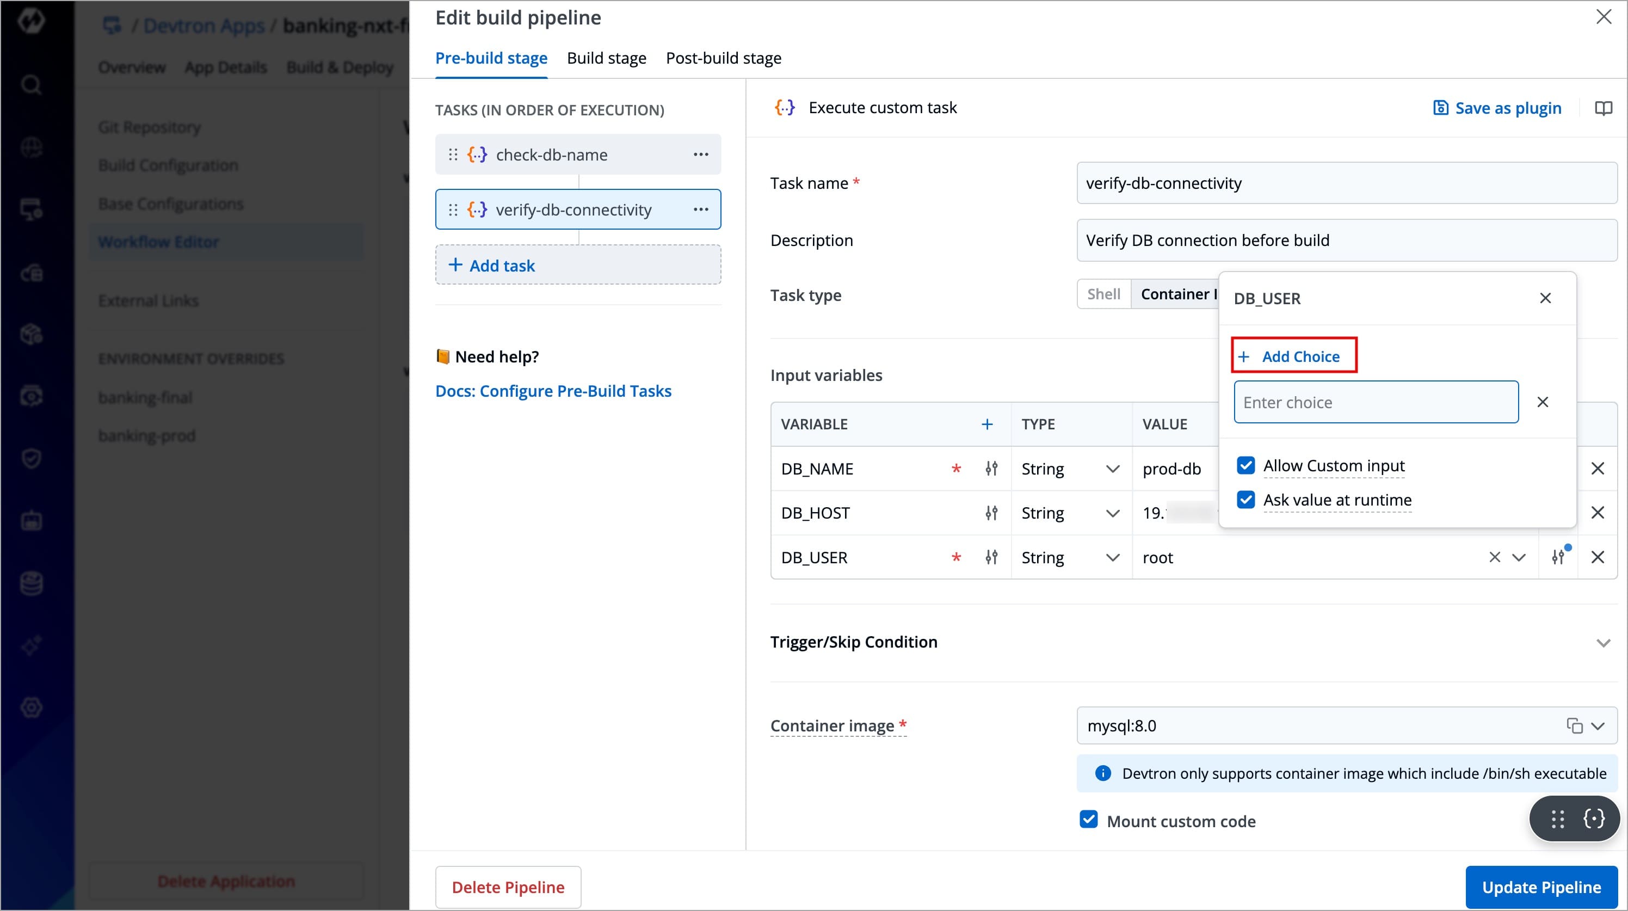Click settings sliders icon for DB_HOST variable
Screen dimensions: 1628x911
991,513
